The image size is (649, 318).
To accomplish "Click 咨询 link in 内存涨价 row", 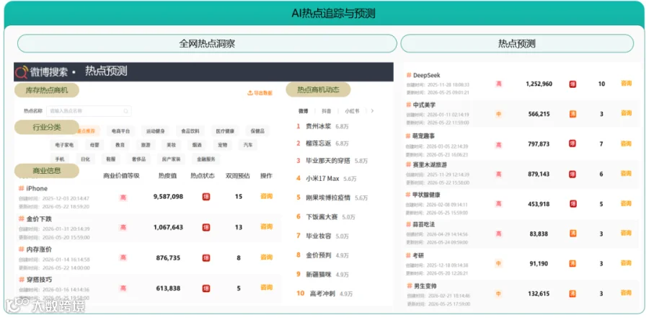I will point(266,257).
